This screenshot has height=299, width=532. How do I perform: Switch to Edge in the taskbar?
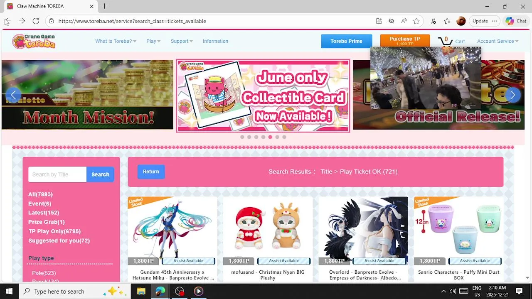click(x=160, y=291)
